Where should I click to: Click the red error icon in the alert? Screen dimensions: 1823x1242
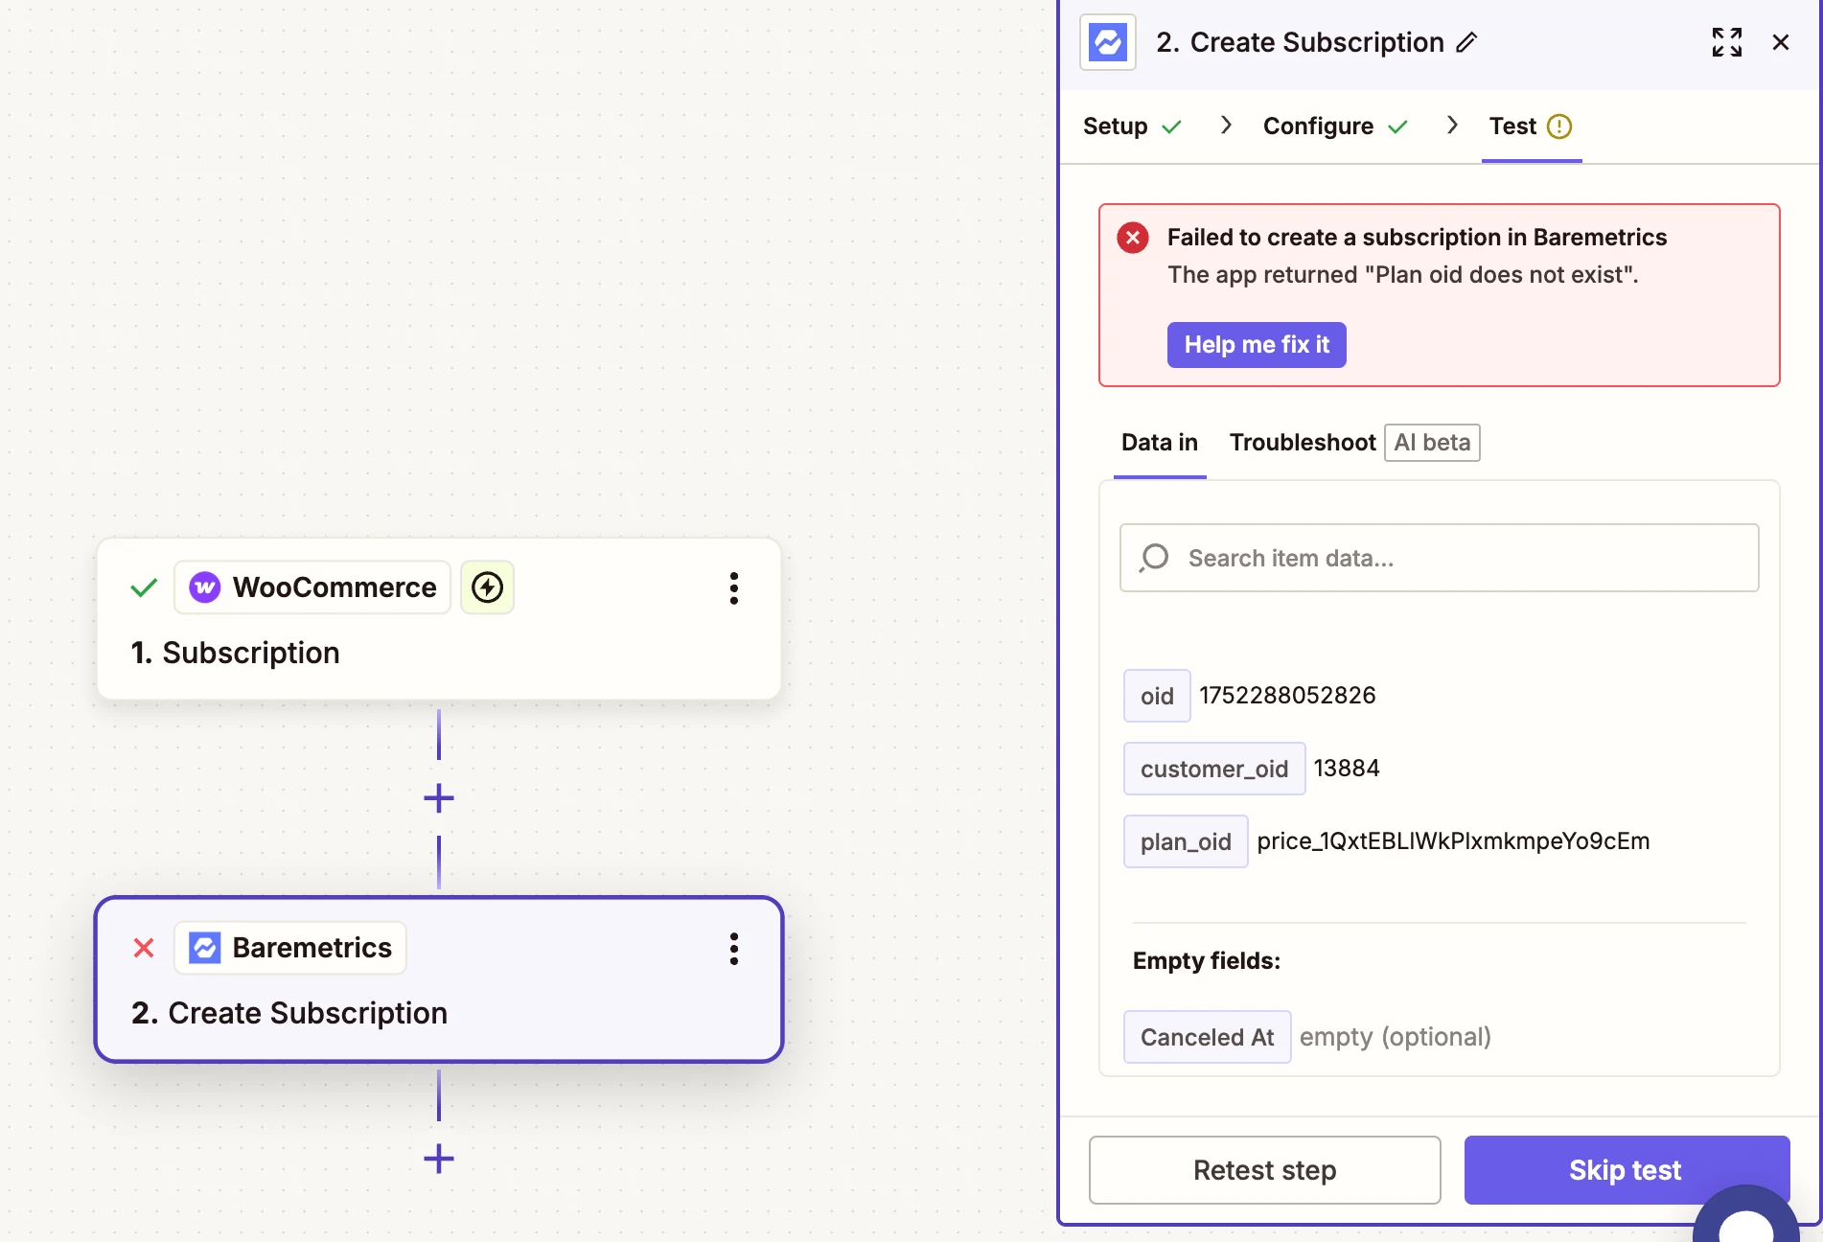click(1133, 238)
